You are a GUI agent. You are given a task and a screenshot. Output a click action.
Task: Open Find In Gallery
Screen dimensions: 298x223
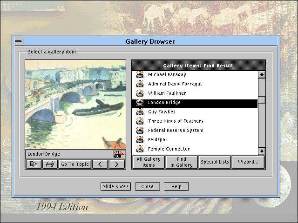click(182, 162)
